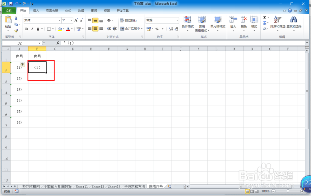Click the Save icon in Quick Access Toolbar
Screen dimensions: 311x196
[x=11, y=3]
